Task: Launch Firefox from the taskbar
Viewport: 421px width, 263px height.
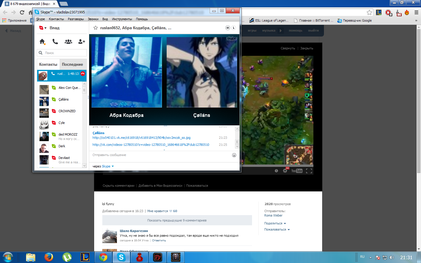Action: click(49, 257)
